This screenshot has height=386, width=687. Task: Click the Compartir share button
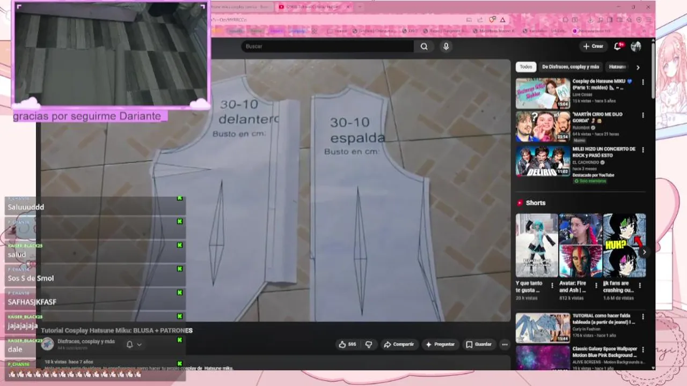[399, 344]
